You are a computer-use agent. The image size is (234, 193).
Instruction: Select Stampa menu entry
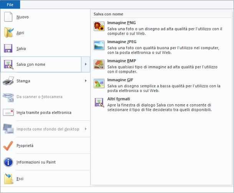[x=45, y=81]
